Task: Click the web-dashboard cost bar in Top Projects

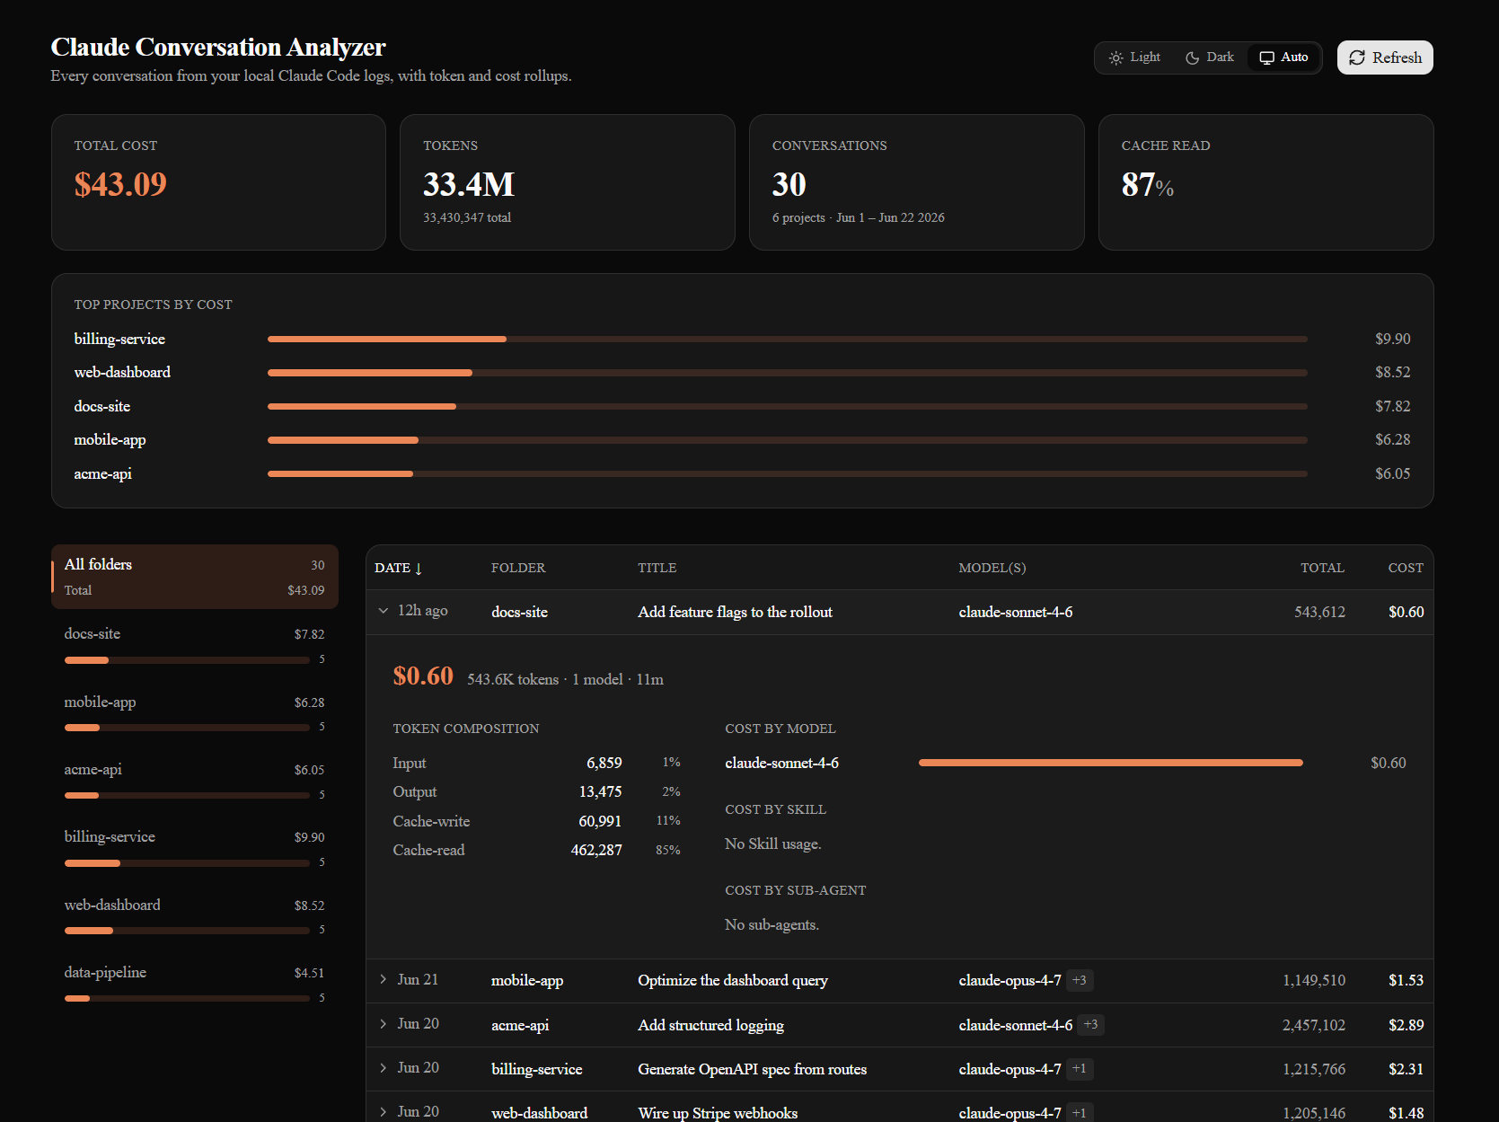Action: [x=788, y=372]
